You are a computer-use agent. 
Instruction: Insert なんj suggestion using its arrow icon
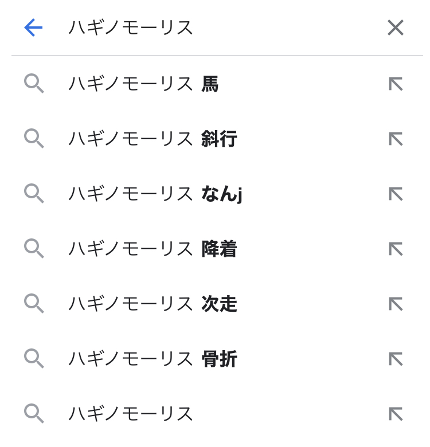pyautogui.click(x=396, y=194)
